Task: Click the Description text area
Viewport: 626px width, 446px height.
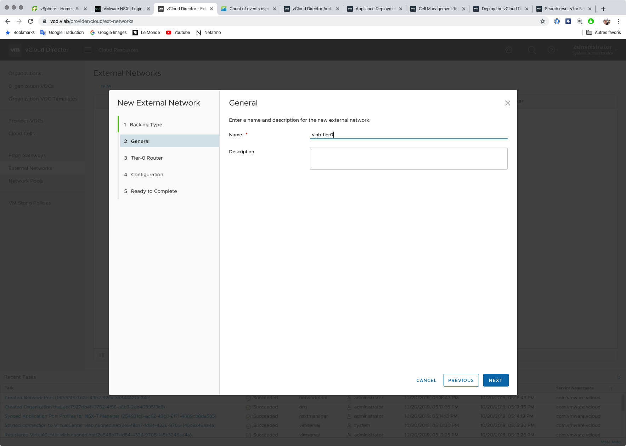Action: tap(408, 159)
